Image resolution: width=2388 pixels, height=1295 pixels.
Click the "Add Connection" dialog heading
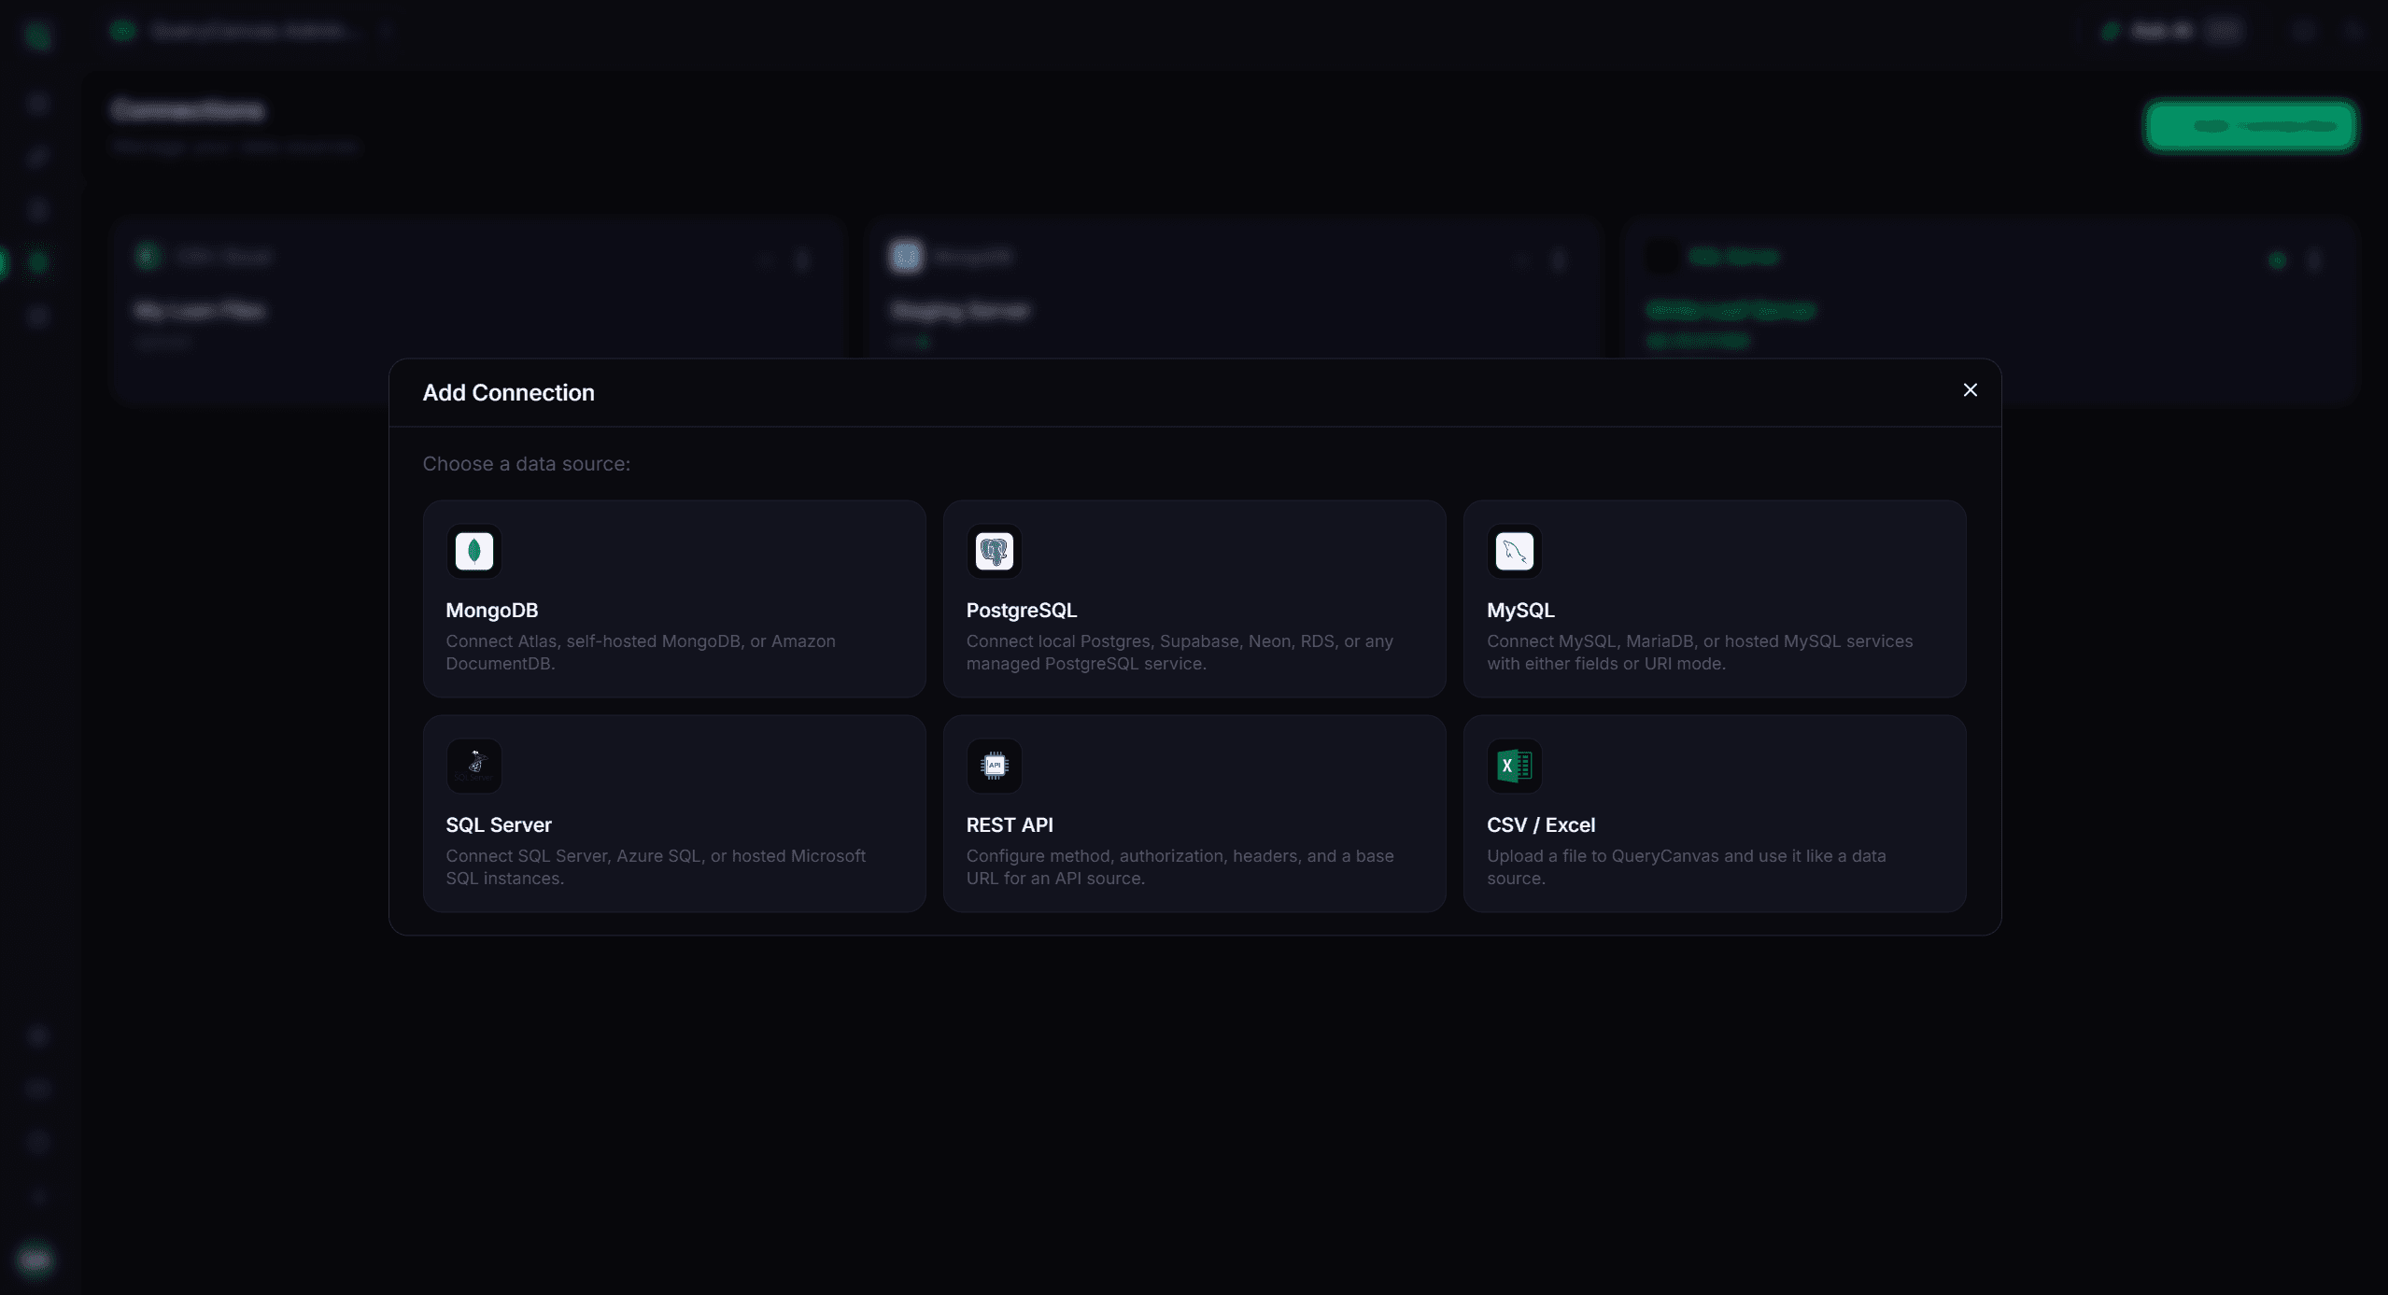(508, 392)
